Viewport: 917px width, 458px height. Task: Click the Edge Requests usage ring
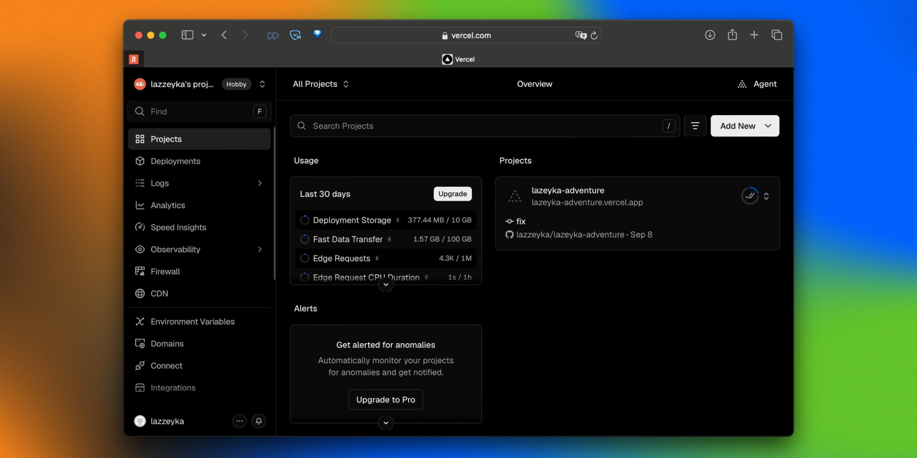(x=304, y=258)
